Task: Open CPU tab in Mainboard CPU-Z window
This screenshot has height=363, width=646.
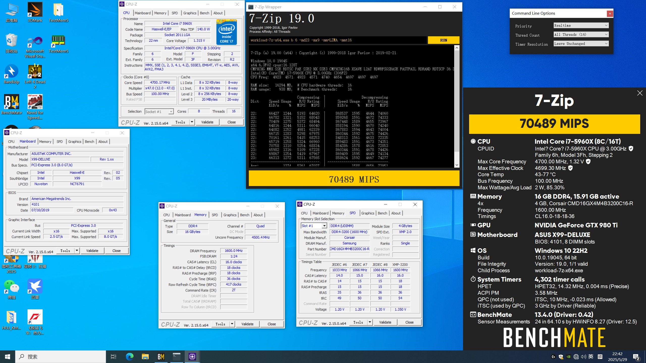Action: tap(11, 142)
